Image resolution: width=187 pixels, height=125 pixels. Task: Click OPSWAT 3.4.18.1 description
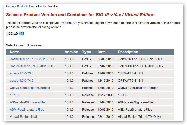pos(131,81)
